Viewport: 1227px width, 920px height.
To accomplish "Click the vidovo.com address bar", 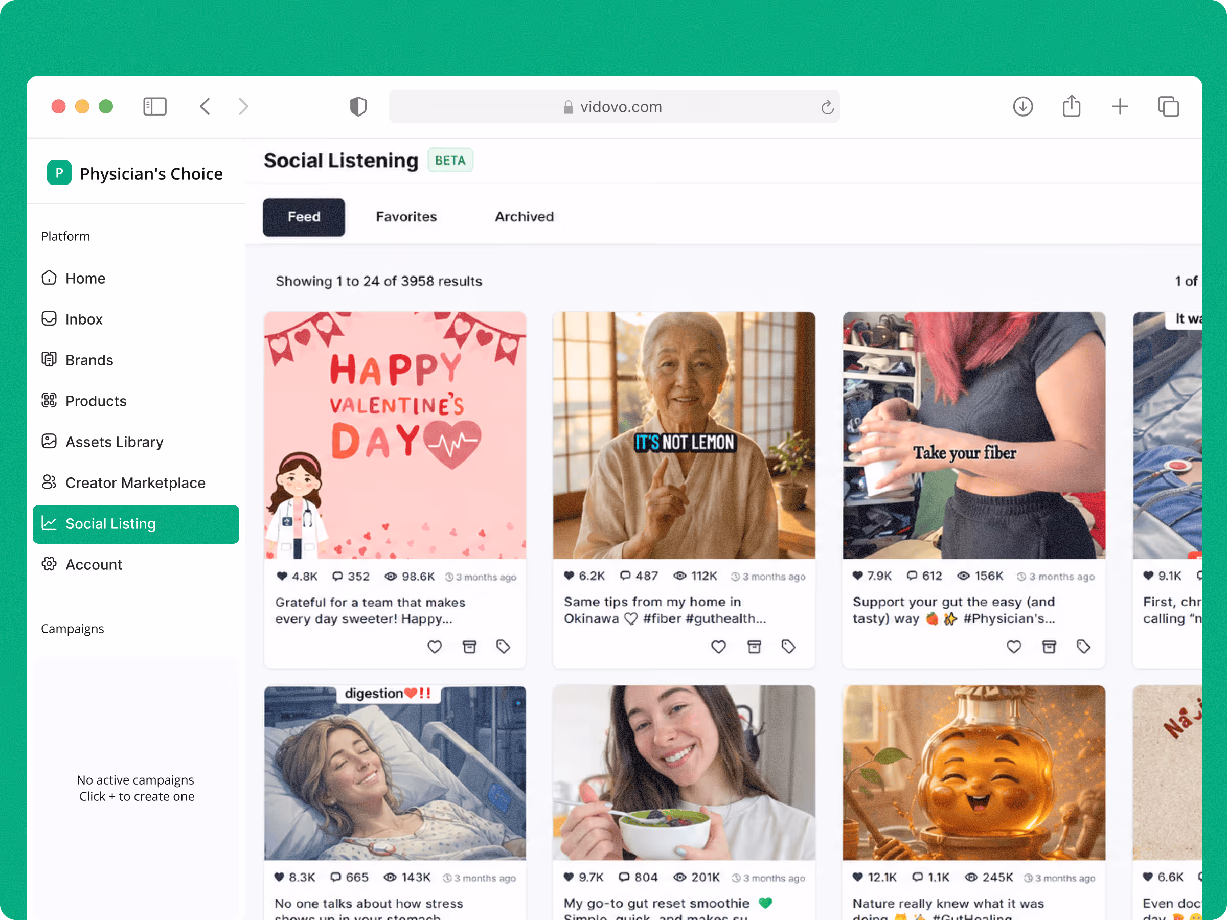I will (614, 106).
